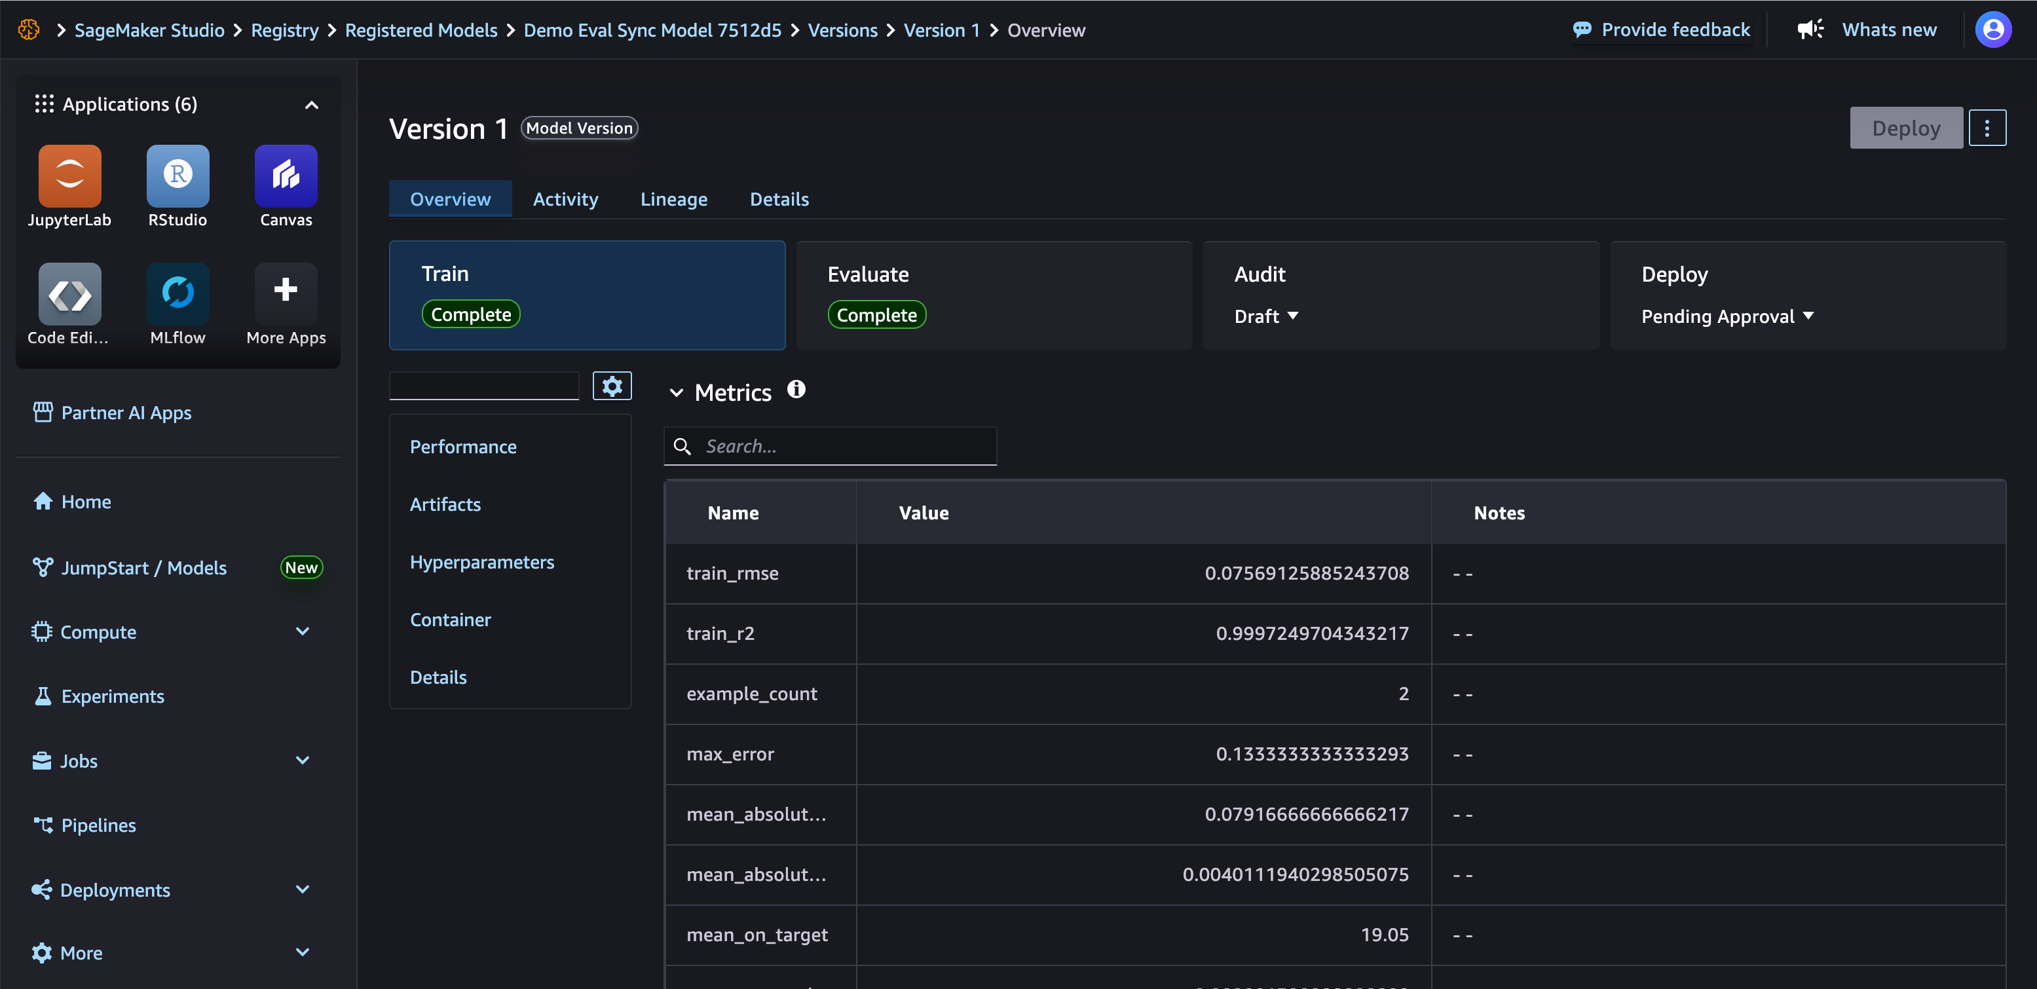Go to Registry breadcrumb link

(285, 30)
